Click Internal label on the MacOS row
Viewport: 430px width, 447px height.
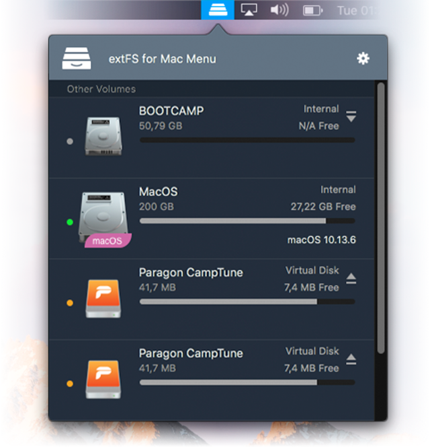[338, 190]
